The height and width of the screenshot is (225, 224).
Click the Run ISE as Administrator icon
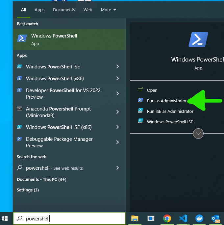(x=140, y=111)
